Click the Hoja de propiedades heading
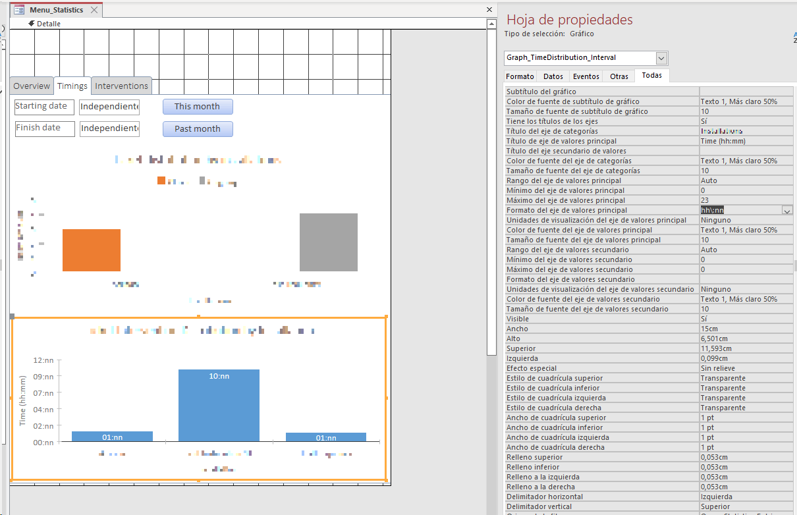This screenshot has height=515, width=797. 569,20
